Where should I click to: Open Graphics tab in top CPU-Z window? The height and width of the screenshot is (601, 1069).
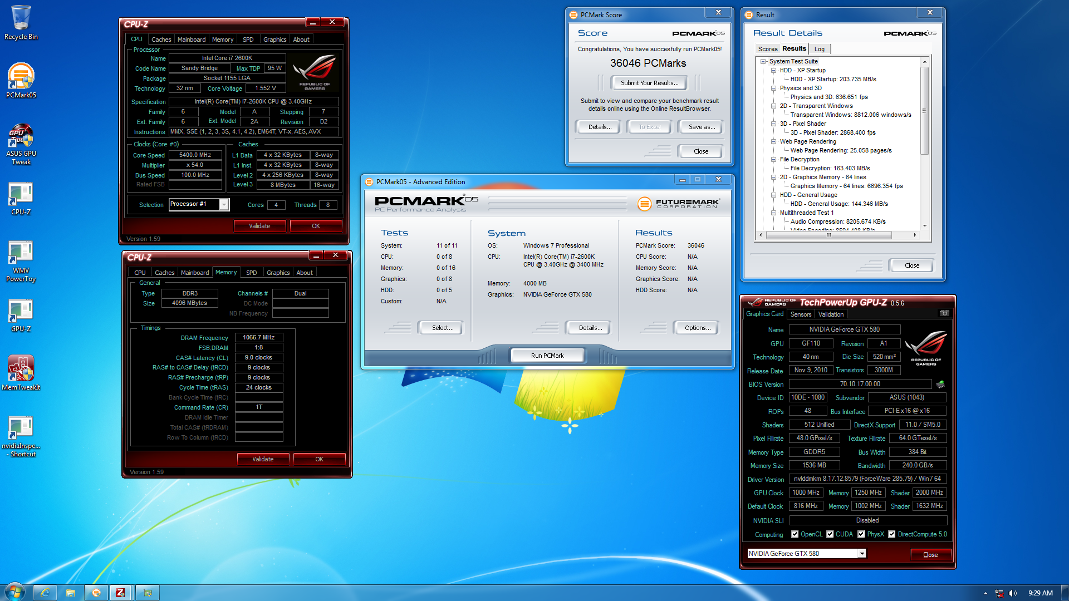(x=274, y=40)
